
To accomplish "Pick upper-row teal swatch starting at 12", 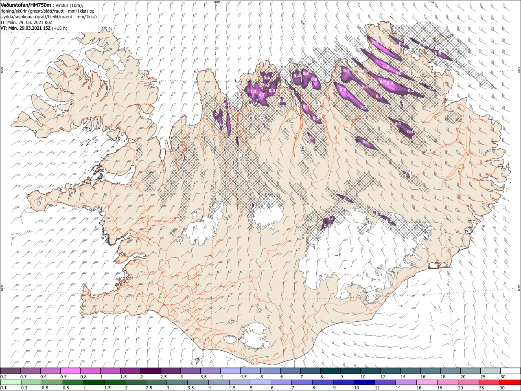I will click(390, 371).
